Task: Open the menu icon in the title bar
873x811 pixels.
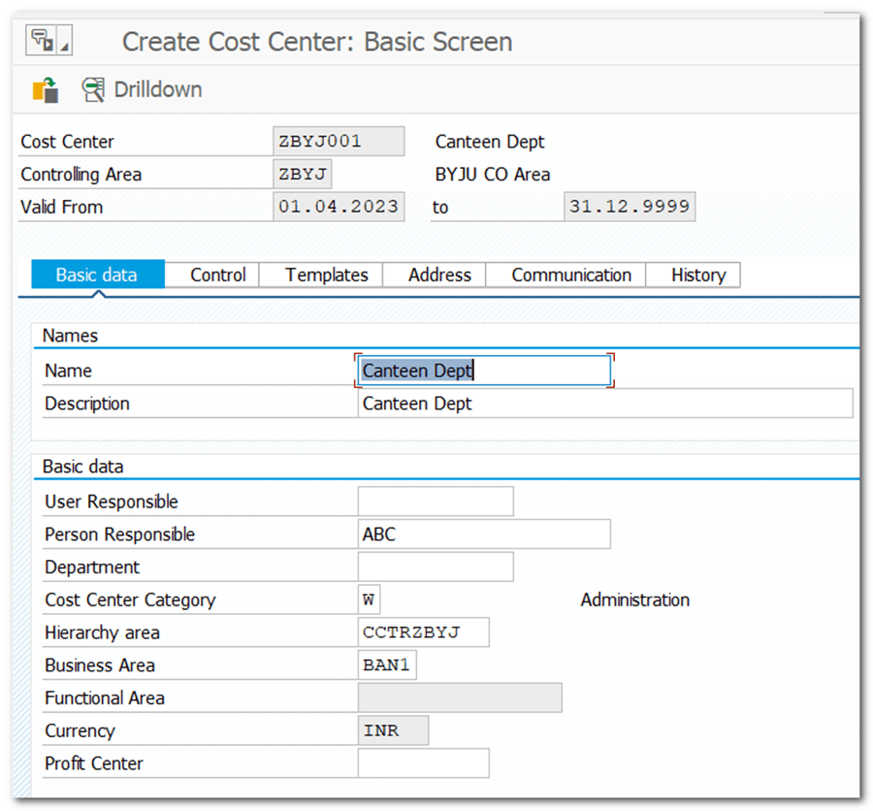Action: (48, 41)
